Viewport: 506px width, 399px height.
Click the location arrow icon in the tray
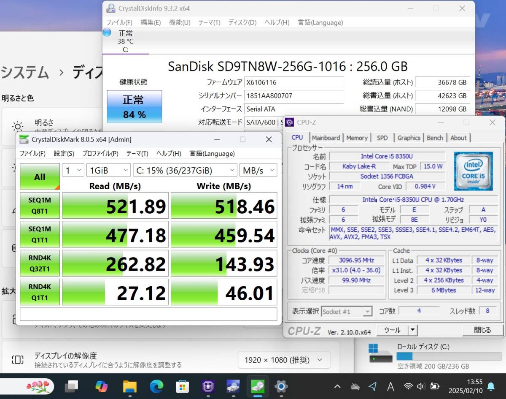pyautogui.click(x=373, y=386)
